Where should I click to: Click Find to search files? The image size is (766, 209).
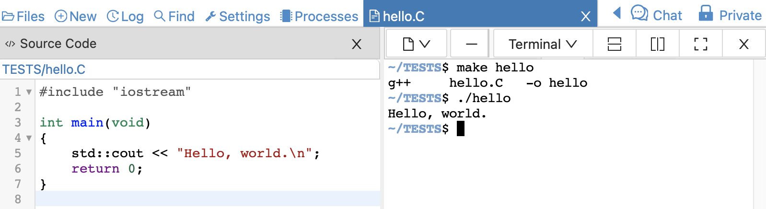(x=174, y=16)
